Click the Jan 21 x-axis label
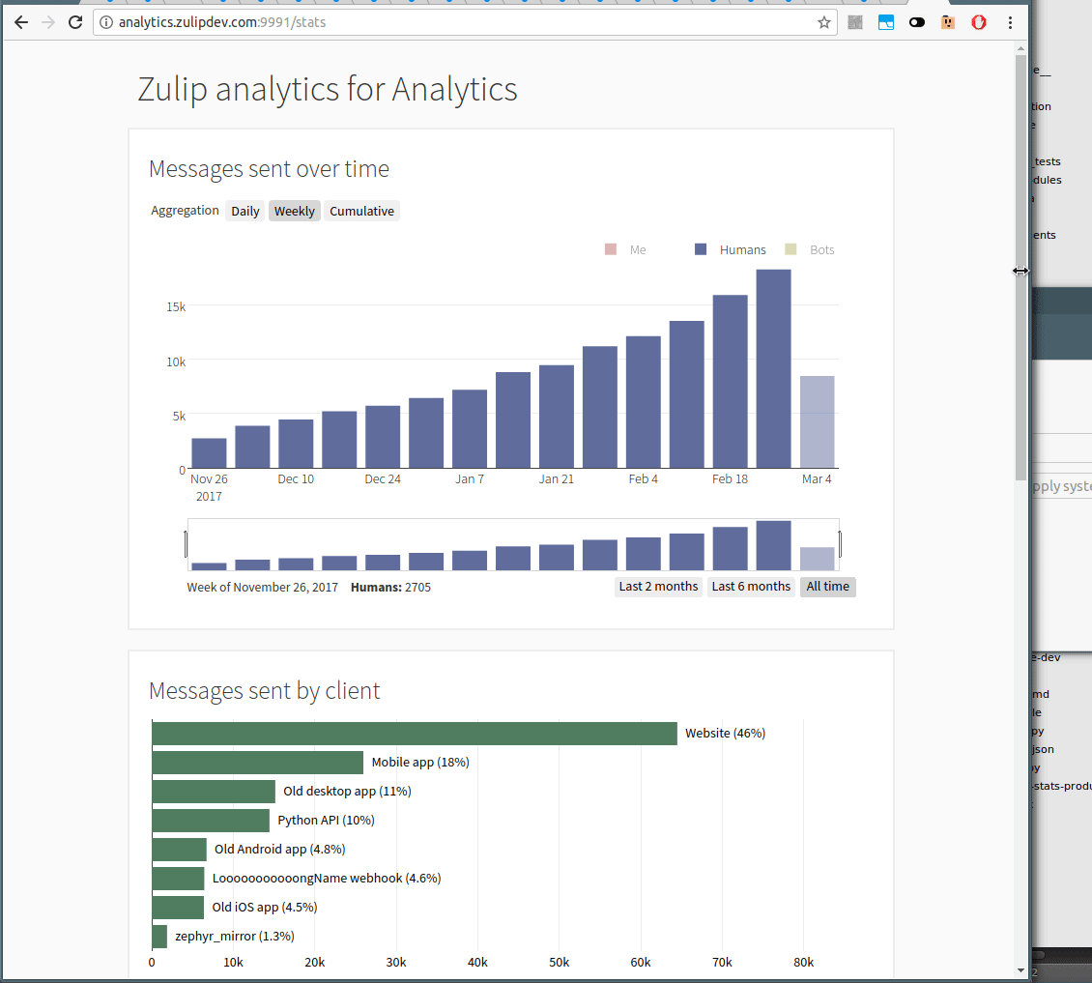This screenshot has height=983, width=1092. [557, 479]
